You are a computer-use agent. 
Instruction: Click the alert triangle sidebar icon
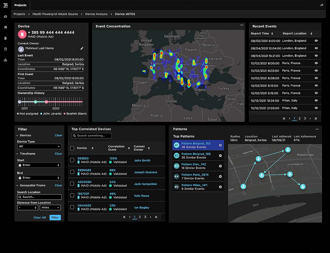pyautogui.click(x=5, y=60)
